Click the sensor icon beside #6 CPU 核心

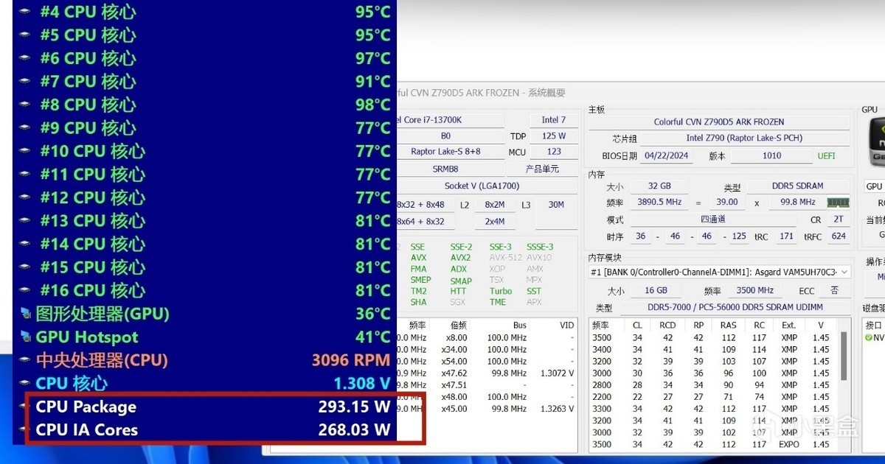coord(25,59)
